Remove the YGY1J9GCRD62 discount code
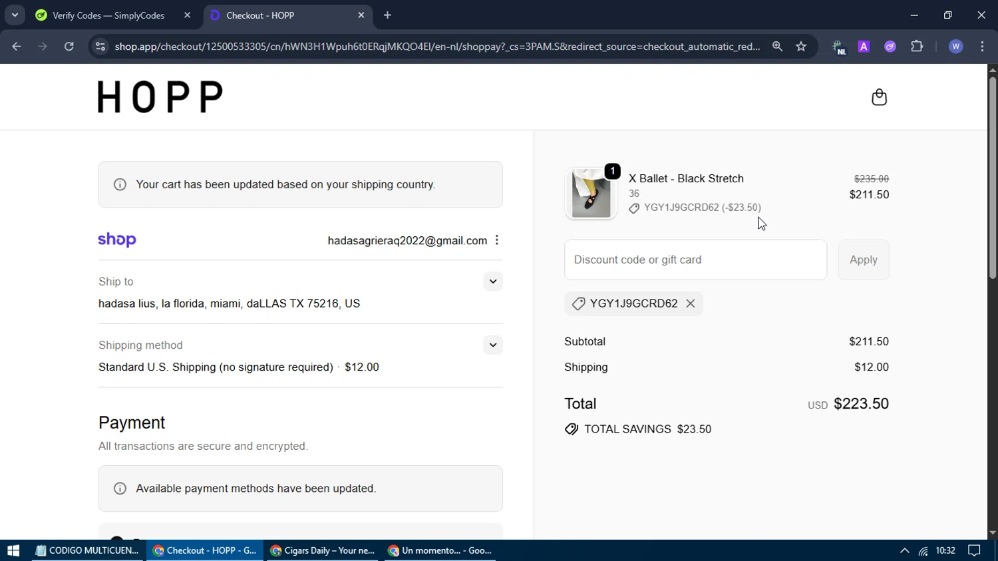Image resolution: width=998 pixels, height=561 pixels. [691, 303]
